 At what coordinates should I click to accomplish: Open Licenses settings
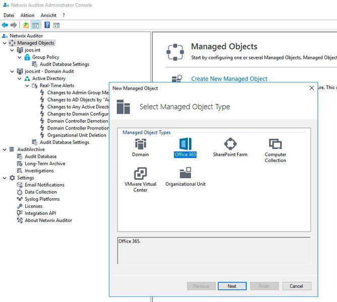[x=33, y=206]
